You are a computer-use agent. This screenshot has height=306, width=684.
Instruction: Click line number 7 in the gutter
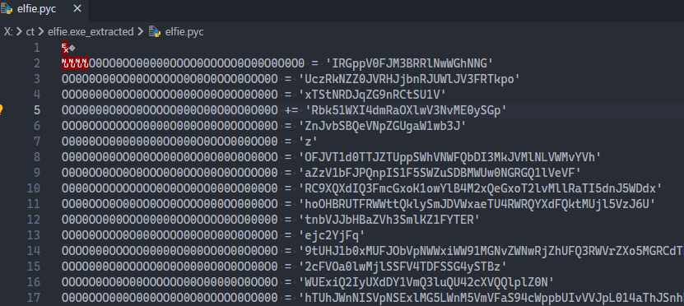[x=37, y=141]
